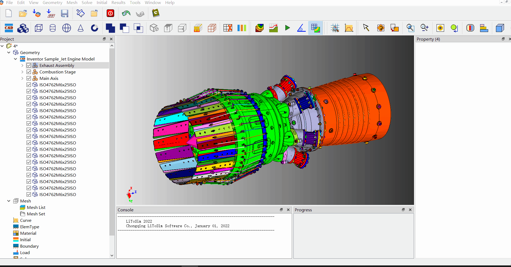The image size is (511, 267).
Task: Create a cone primitive
Action: coord(80,28)
